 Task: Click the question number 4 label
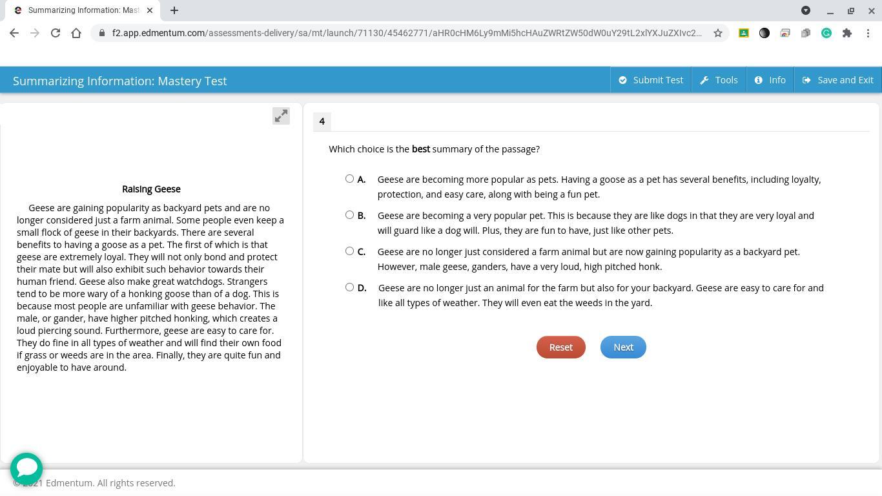(x=322, y=121)
